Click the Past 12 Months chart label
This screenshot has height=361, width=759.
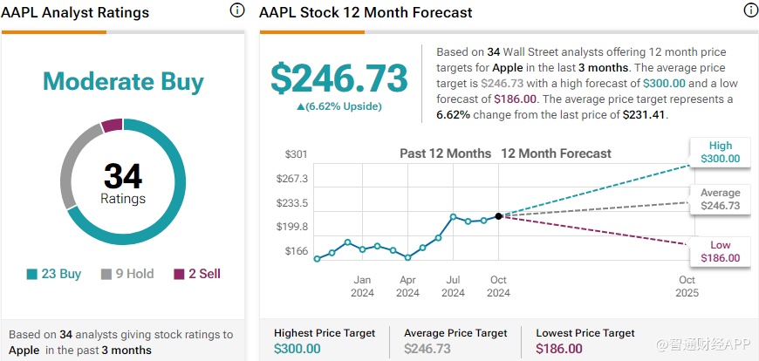click(445, 153)
